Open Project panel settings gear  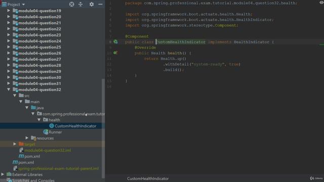(92, 5)
